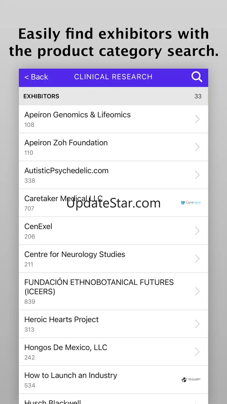The image size is (227, 404).
Task: Tap the Caretaker Medical logo thumbnail
Action: pos(191,203)
